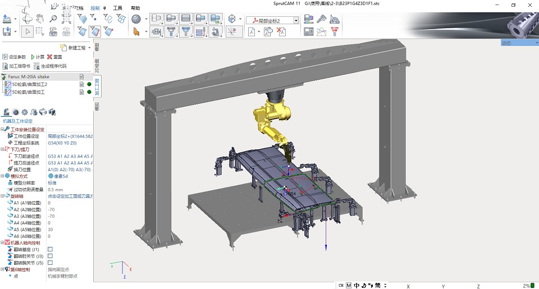Viewport: 539px width, 289px height.
Task: Click the 计算 calculate button
Action: pos(38,57)
